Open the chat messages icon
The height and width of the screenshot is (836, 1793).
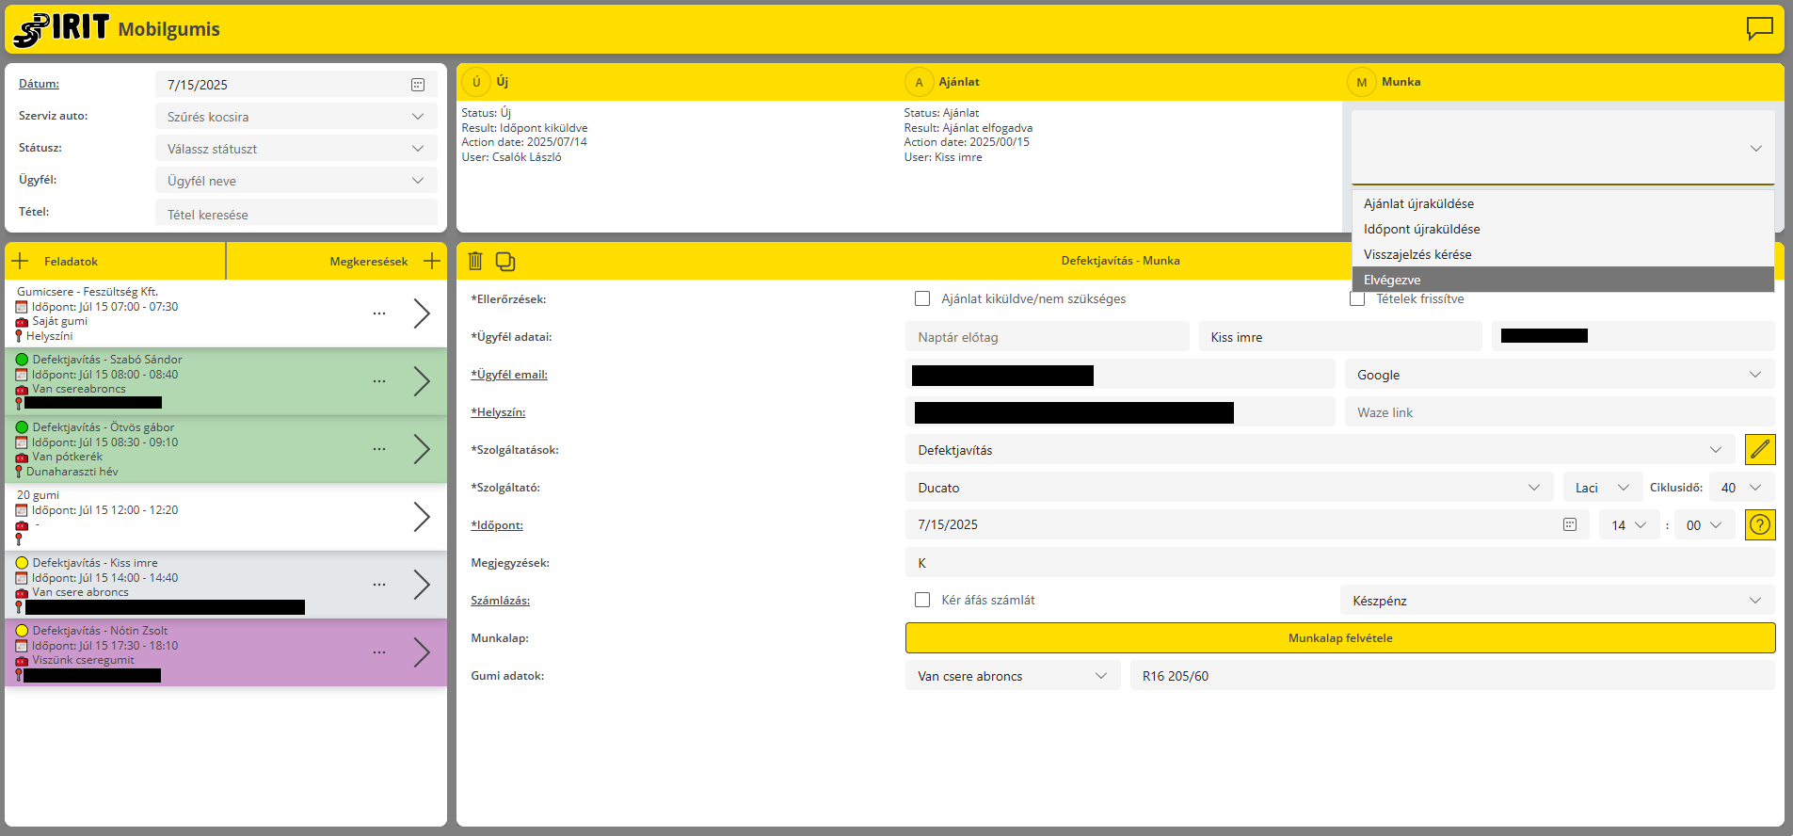(x=1758, y=29)
